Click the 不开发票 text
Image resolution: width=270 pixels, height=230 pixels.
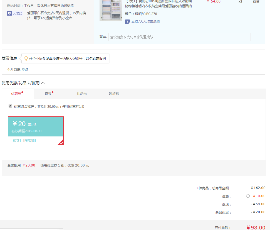coord(14,69)
